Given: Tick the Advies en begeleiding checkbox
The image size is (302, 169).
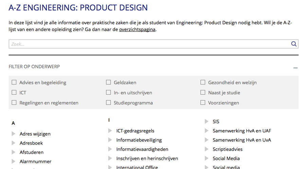Looking at the screenshot, I should (x=14, y=82).
